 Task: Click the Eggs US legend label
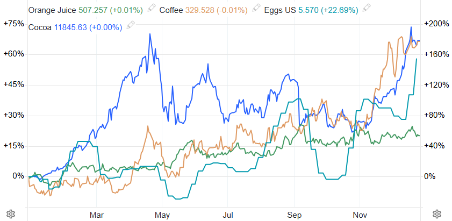pyautogui.click(x=280, y=10)
